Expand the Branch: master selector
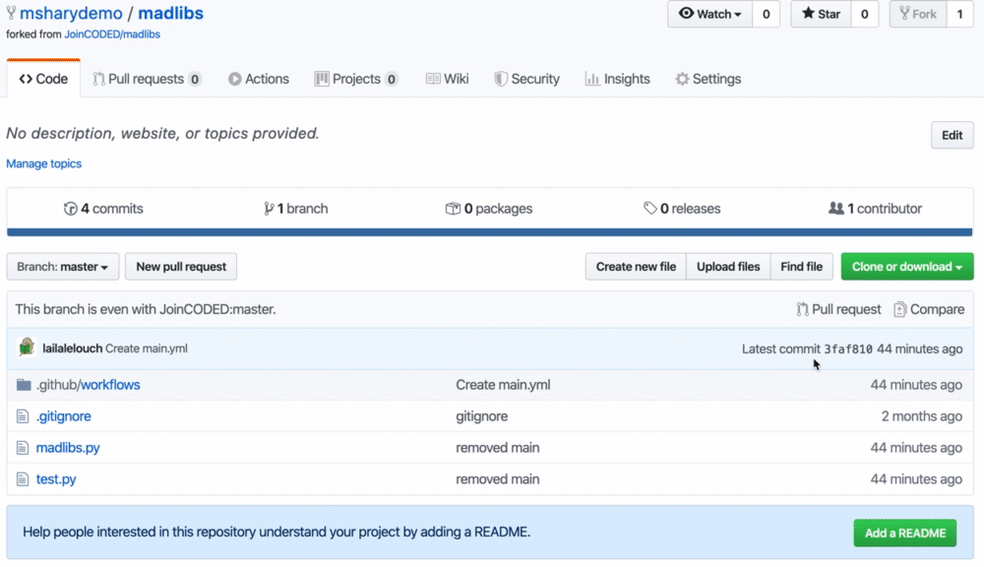 click(x=63, y=267)
